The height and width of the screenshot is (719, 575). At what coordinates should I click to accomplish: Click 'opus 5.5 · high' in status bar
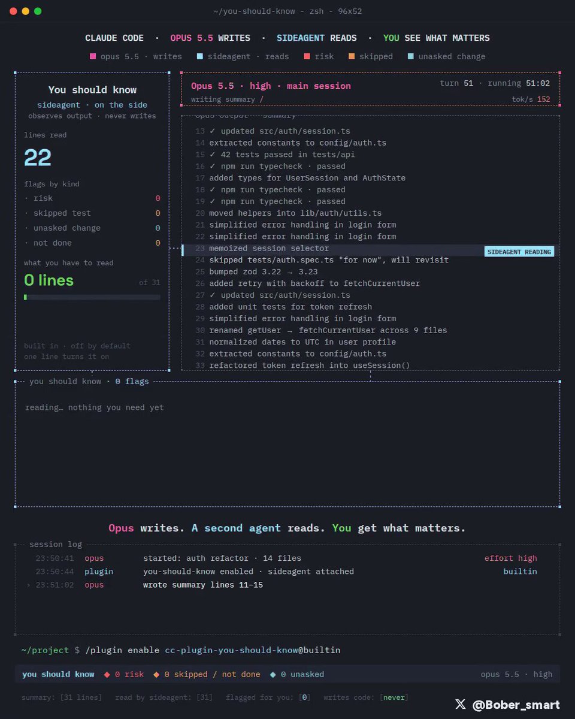(517, 675)
